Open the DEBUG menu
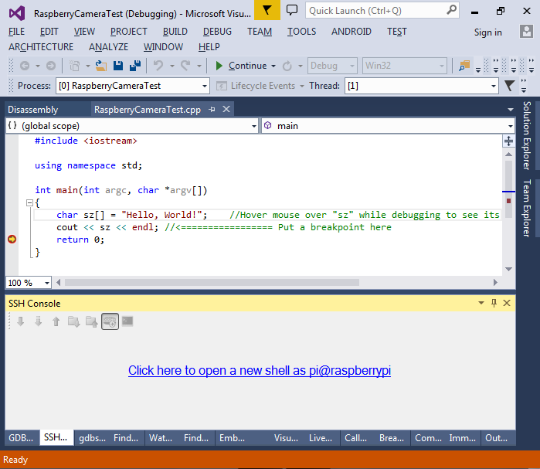The height and width of the screenshot is (469, 540). pos(217,32)
